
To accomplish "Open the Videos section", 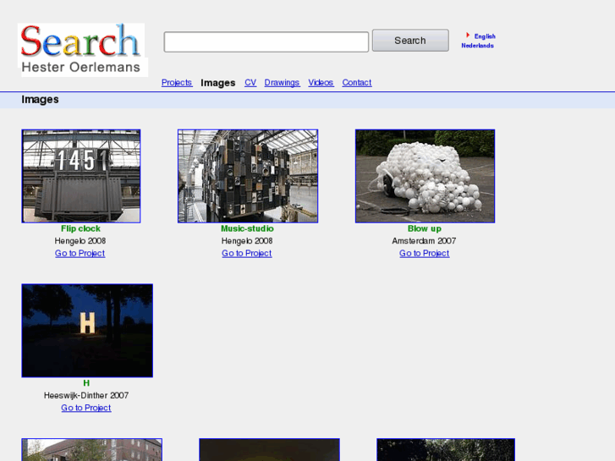I will [321, 82].
